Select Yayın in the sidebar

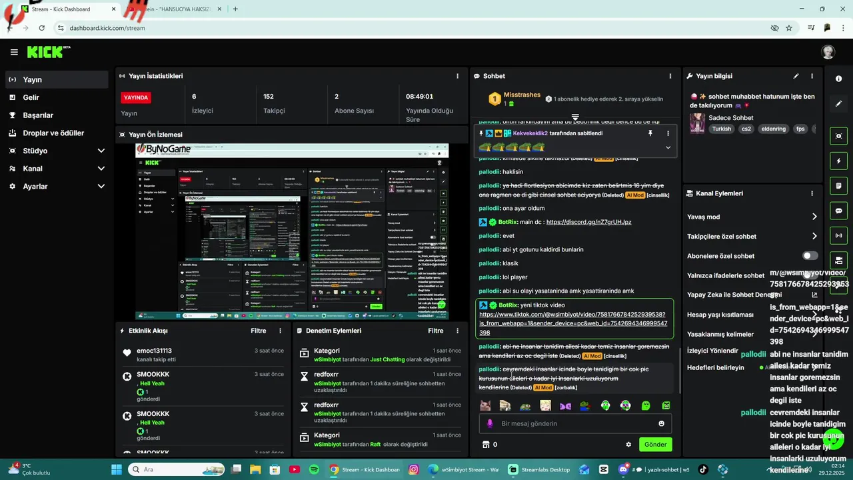(57, 79)
